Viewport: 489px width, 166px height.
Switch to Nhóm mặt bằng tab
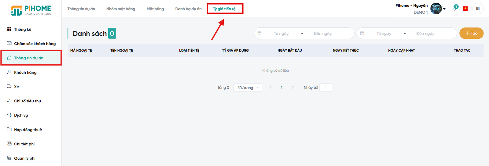click(x=121, y=9)
